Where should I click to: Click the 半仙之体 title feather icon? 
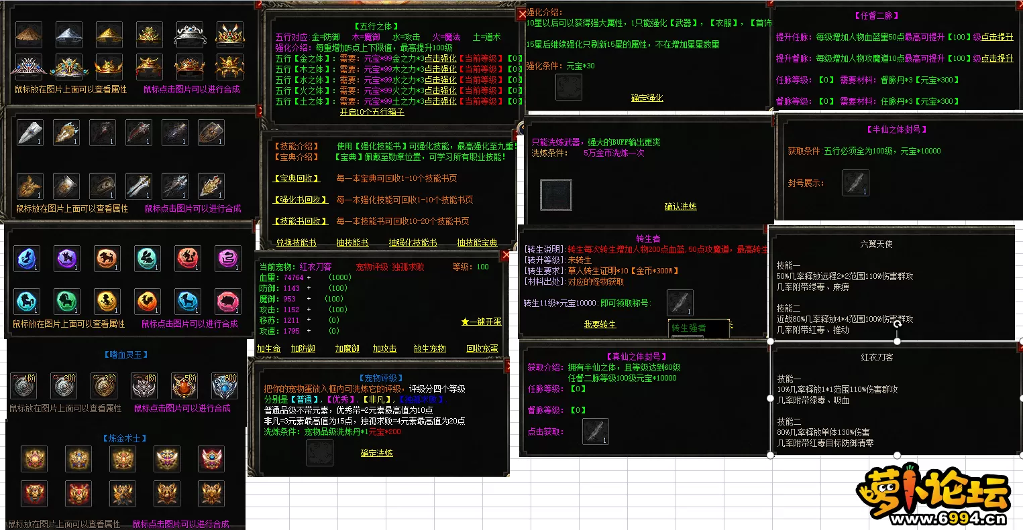tap(856, 183)
